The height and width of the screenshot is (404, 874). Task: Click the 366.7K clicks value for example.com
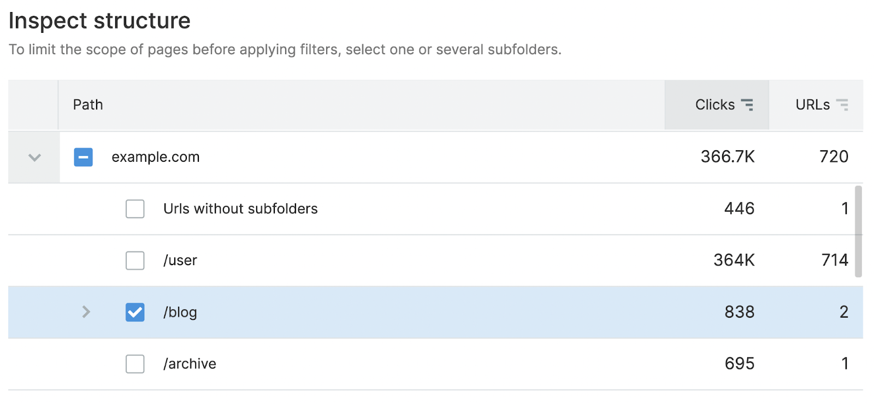click(x=728, y=157)
